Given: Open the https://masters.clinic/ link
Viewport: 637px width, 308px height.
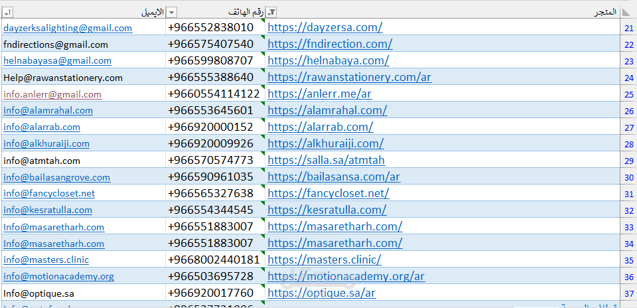Looking at the screenshot, I should point(324,260).
